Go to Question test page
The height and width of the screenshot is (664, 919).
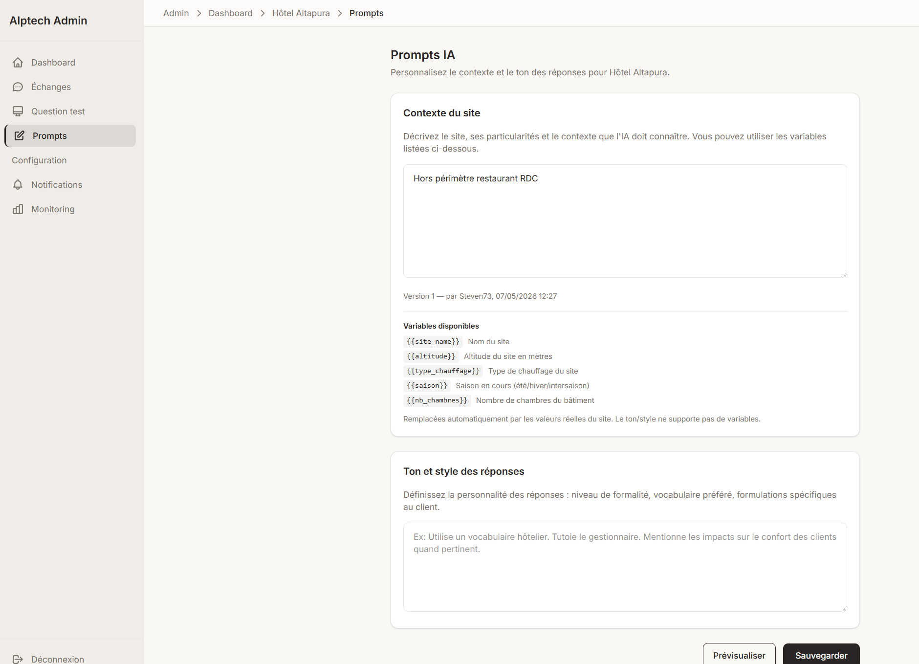point(70,111)
